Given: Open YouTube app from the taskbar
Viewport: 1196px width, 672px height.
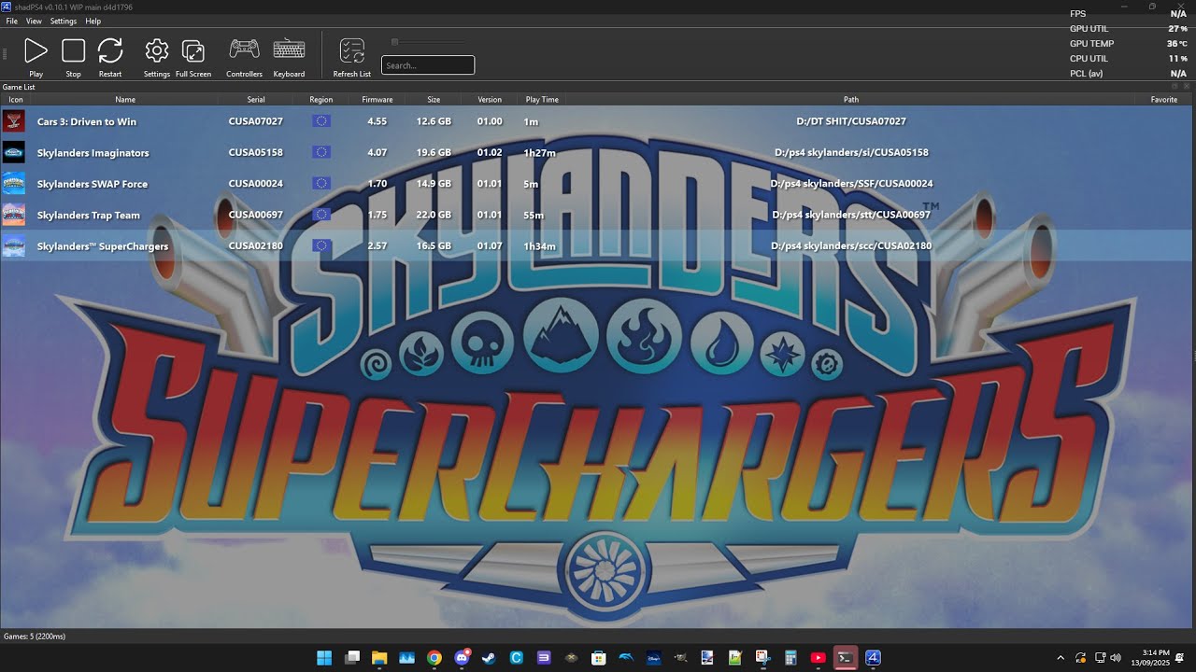Looking at the screenshot, I should pos(818,658).
